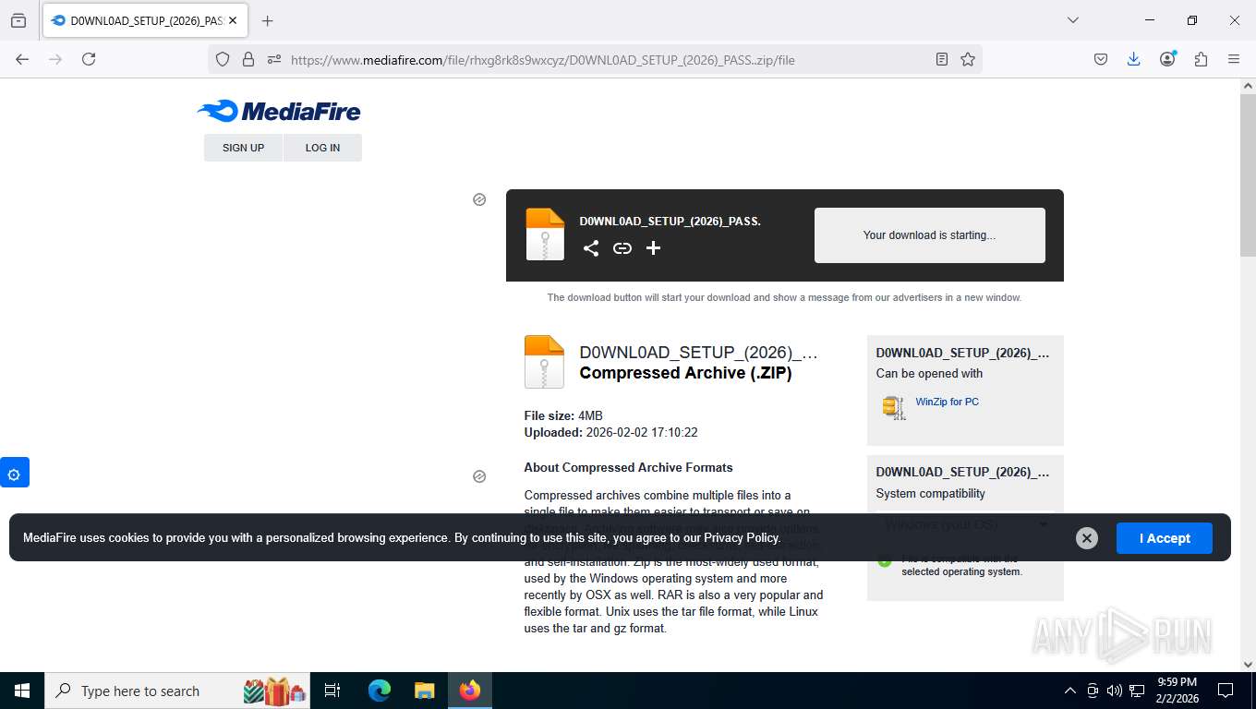Viewport: 1256px width, 709px height.
Task: Click the WinZip for PC icon
Action: [x=894, y=407]
